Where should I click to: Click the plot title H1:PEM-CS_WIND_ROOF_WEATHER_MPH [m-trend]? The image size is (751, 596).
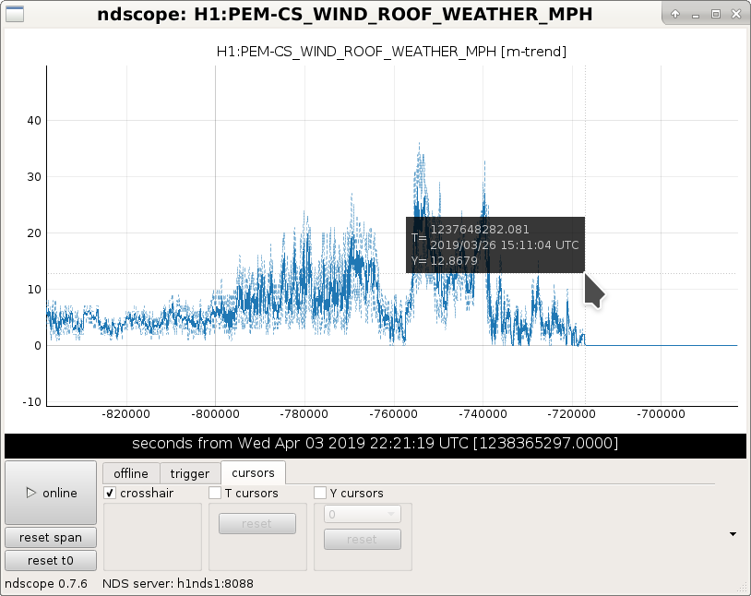(391, 52)
